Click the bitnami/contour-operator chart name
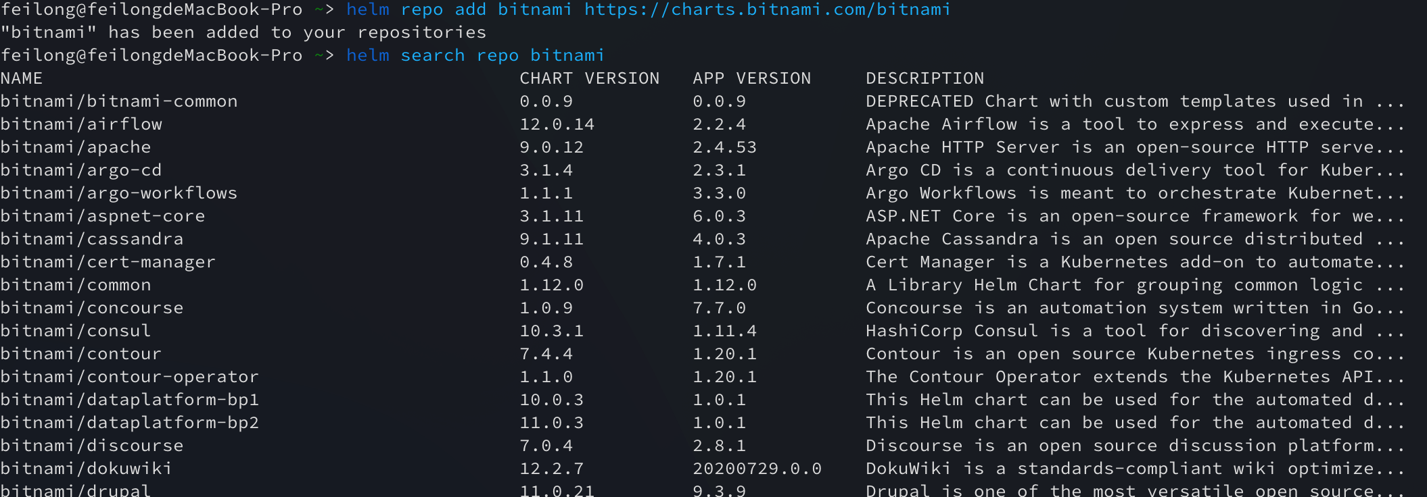 [130, 377]
